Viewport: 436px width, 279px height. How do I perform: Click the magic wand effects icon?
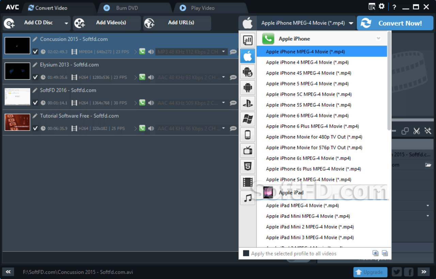[428, 131]
